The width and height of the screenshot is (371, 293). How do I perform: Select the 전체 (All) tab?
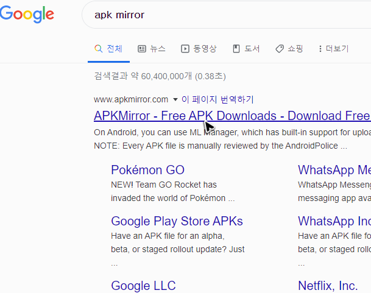[108, 49]
